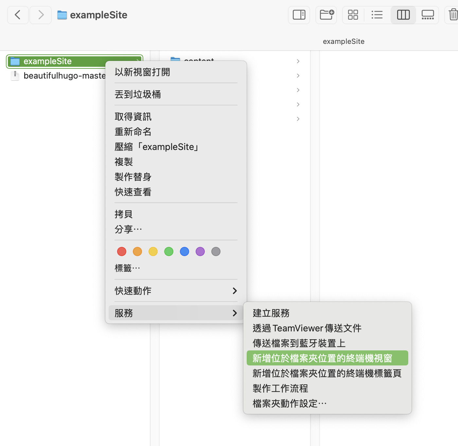Click the exampleSite folder icon in title
This screenshot has height=446, width=458.
point(62,15)
